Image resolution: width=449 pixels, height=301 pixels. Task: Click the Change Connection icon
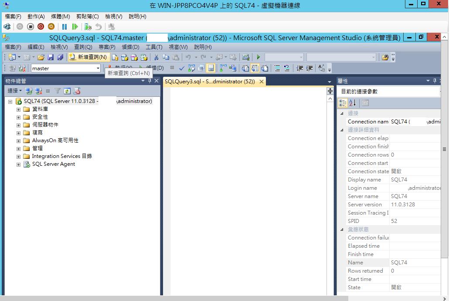pyautogui.click(x=22, y=68)
